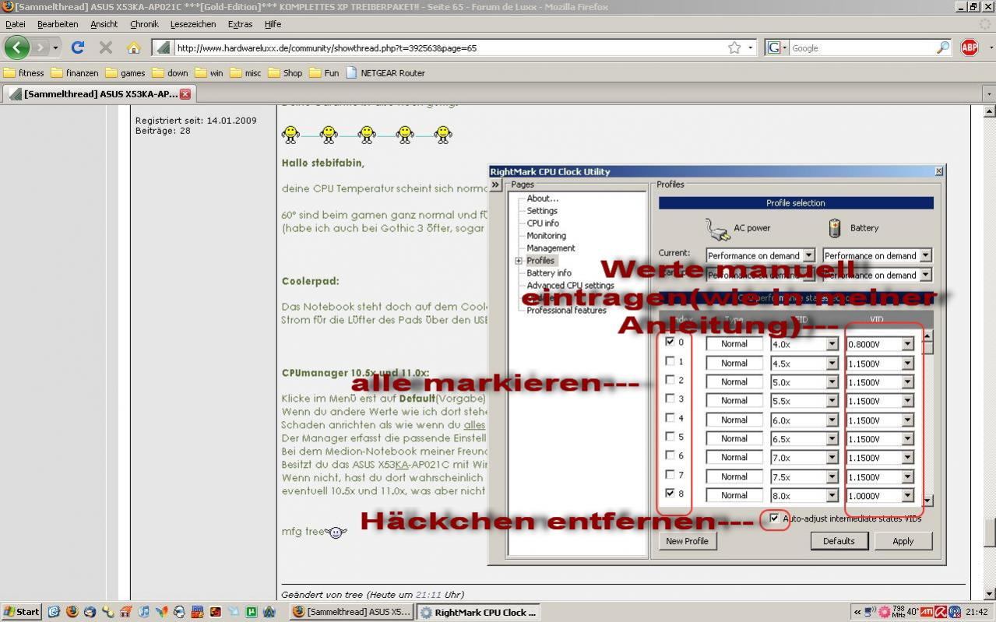This screenshot has width=996, height=622.
Task: Launch Thunderbird from quick launch bar
Action: (x=90, y=612)
